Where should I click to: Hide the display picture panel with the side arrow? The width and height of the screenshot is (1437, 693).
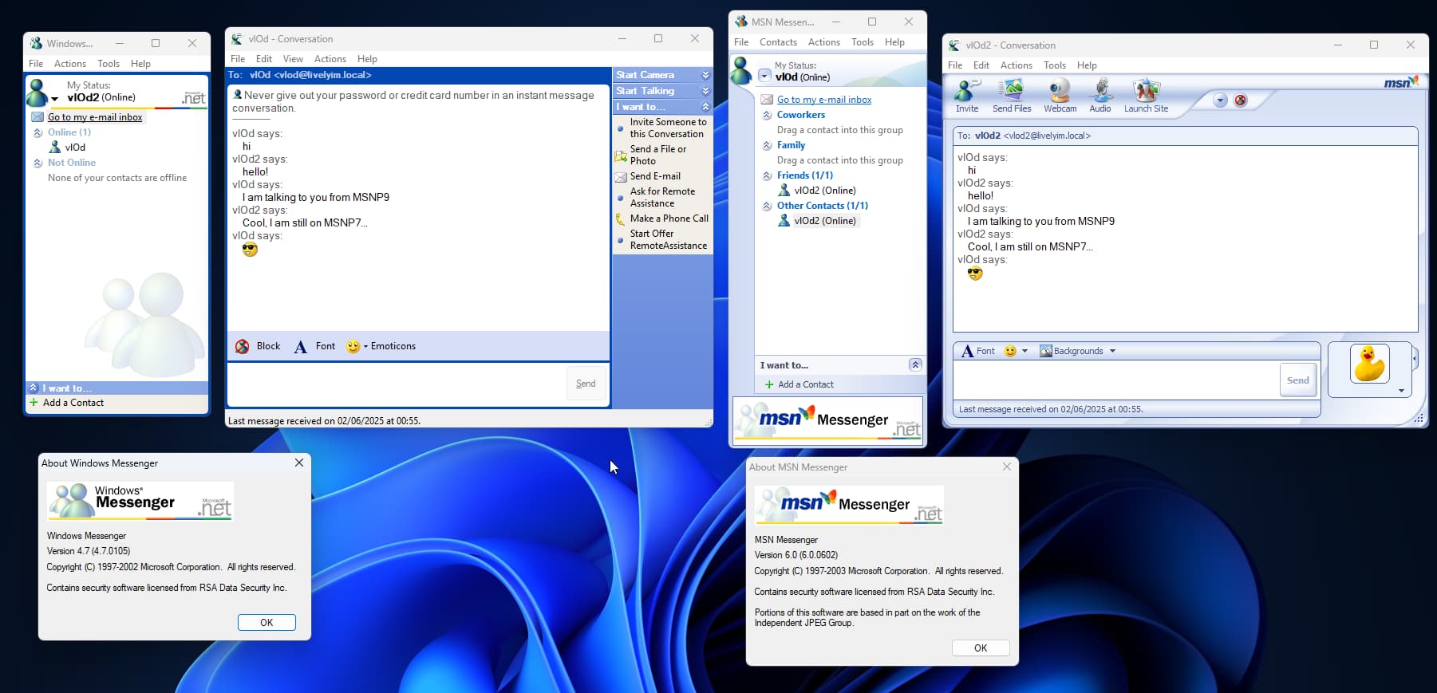tap(1415, 359)
